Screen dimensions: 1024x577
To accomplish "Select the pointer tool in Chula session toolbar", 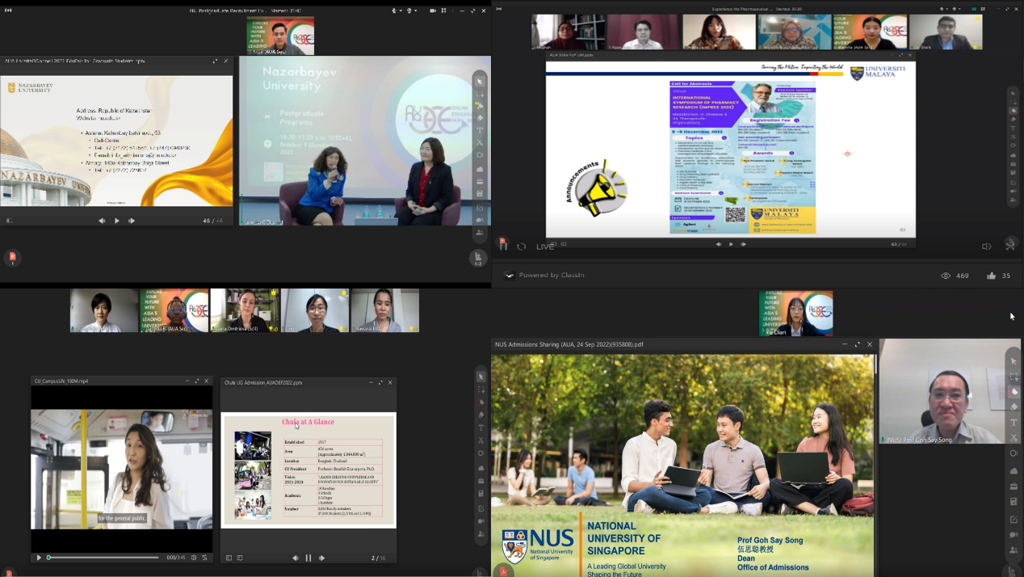I will (x=481, y=377).
